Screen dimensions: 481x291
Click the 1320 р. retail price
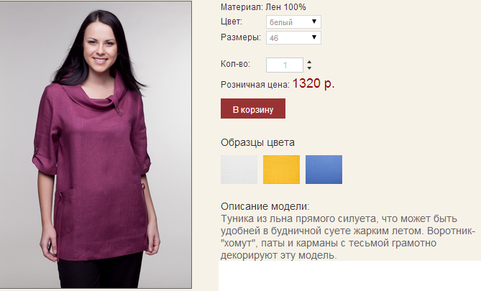pos(313,83)
